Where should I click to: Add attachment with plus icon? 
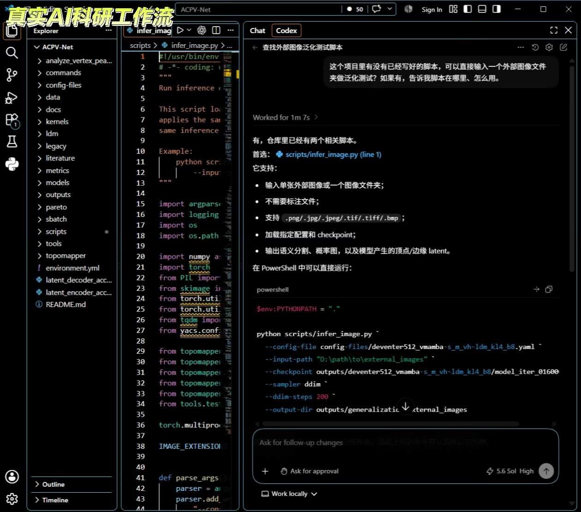point(265,471)
